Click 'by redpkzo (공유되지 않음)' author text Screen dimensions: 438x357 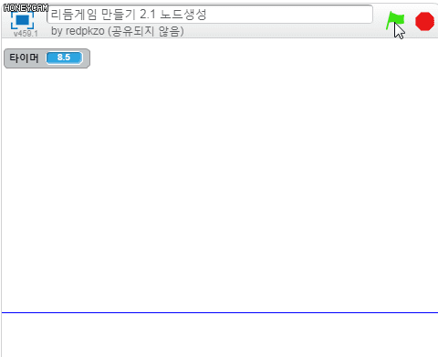point(118,31)
